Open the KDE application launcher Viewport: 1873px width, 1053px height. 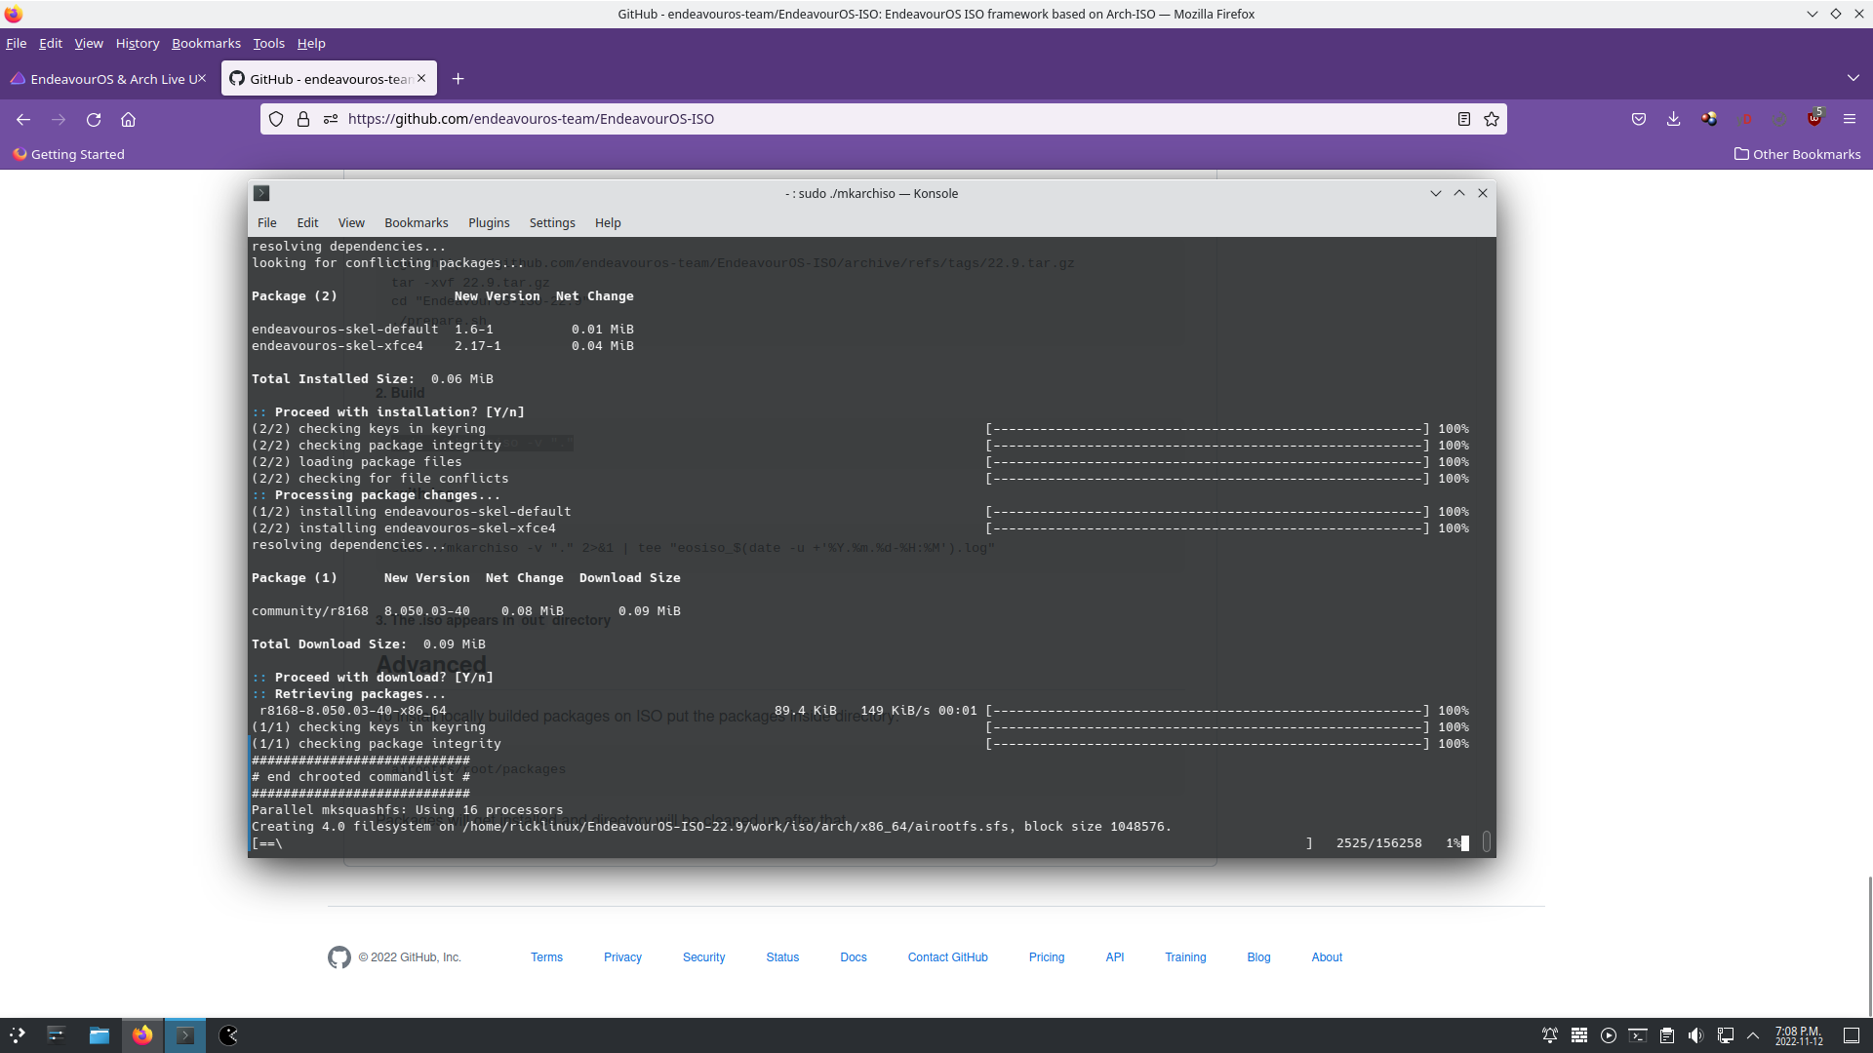tap(17, 1035)
